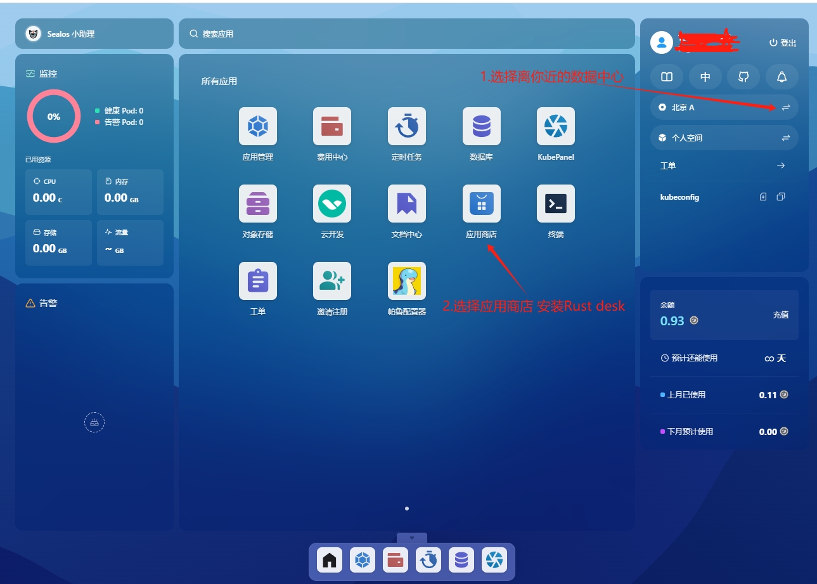Click the empty alerts placeholder icon
Viewport: 817px width, 584px height.
(94, 422)
